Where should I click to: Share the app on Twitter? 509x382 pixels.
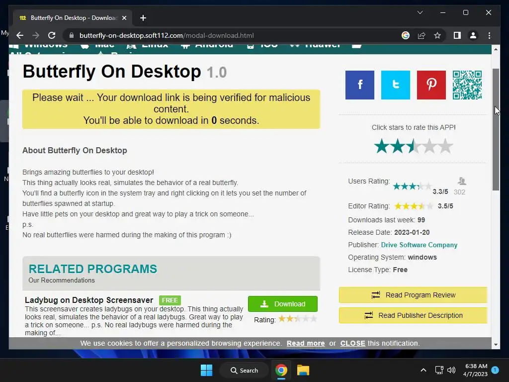click(x=395, y=85)
